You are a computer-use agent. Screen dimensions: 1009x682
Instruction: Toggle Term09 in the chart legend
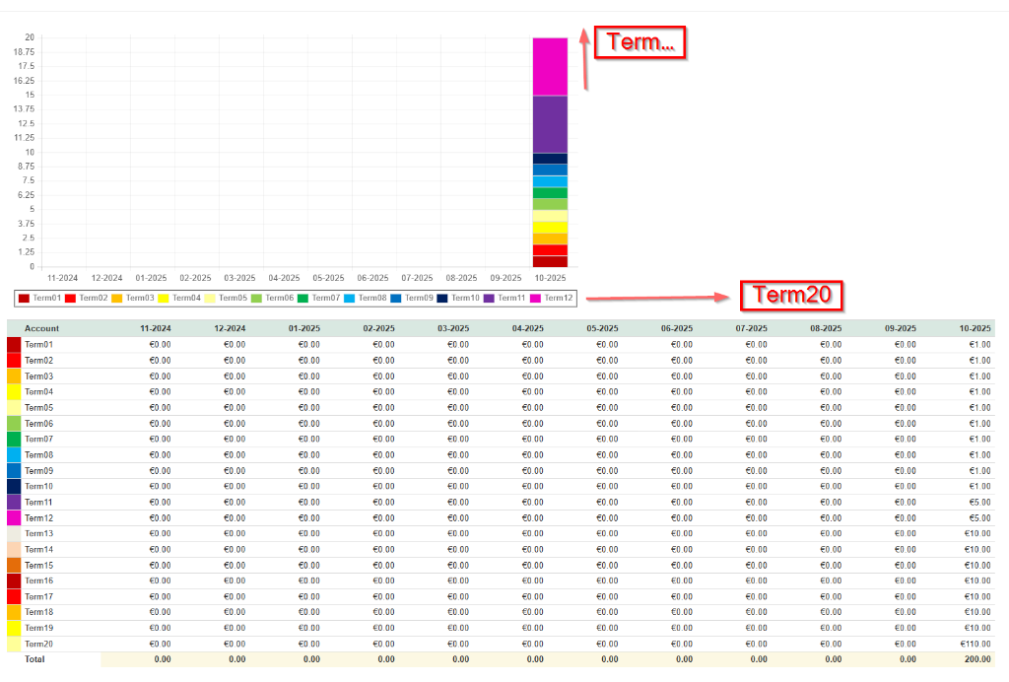click(x=412, y=298)
